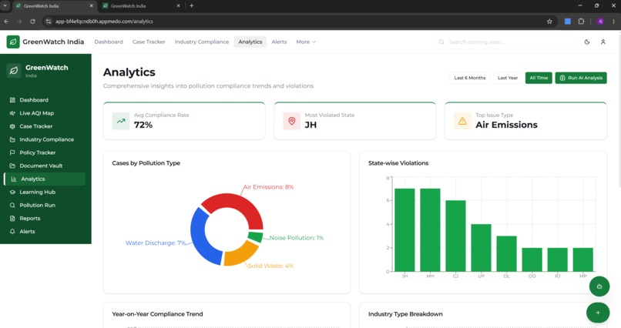Click the compliance rate trend arrow icon

coord(121,121)
